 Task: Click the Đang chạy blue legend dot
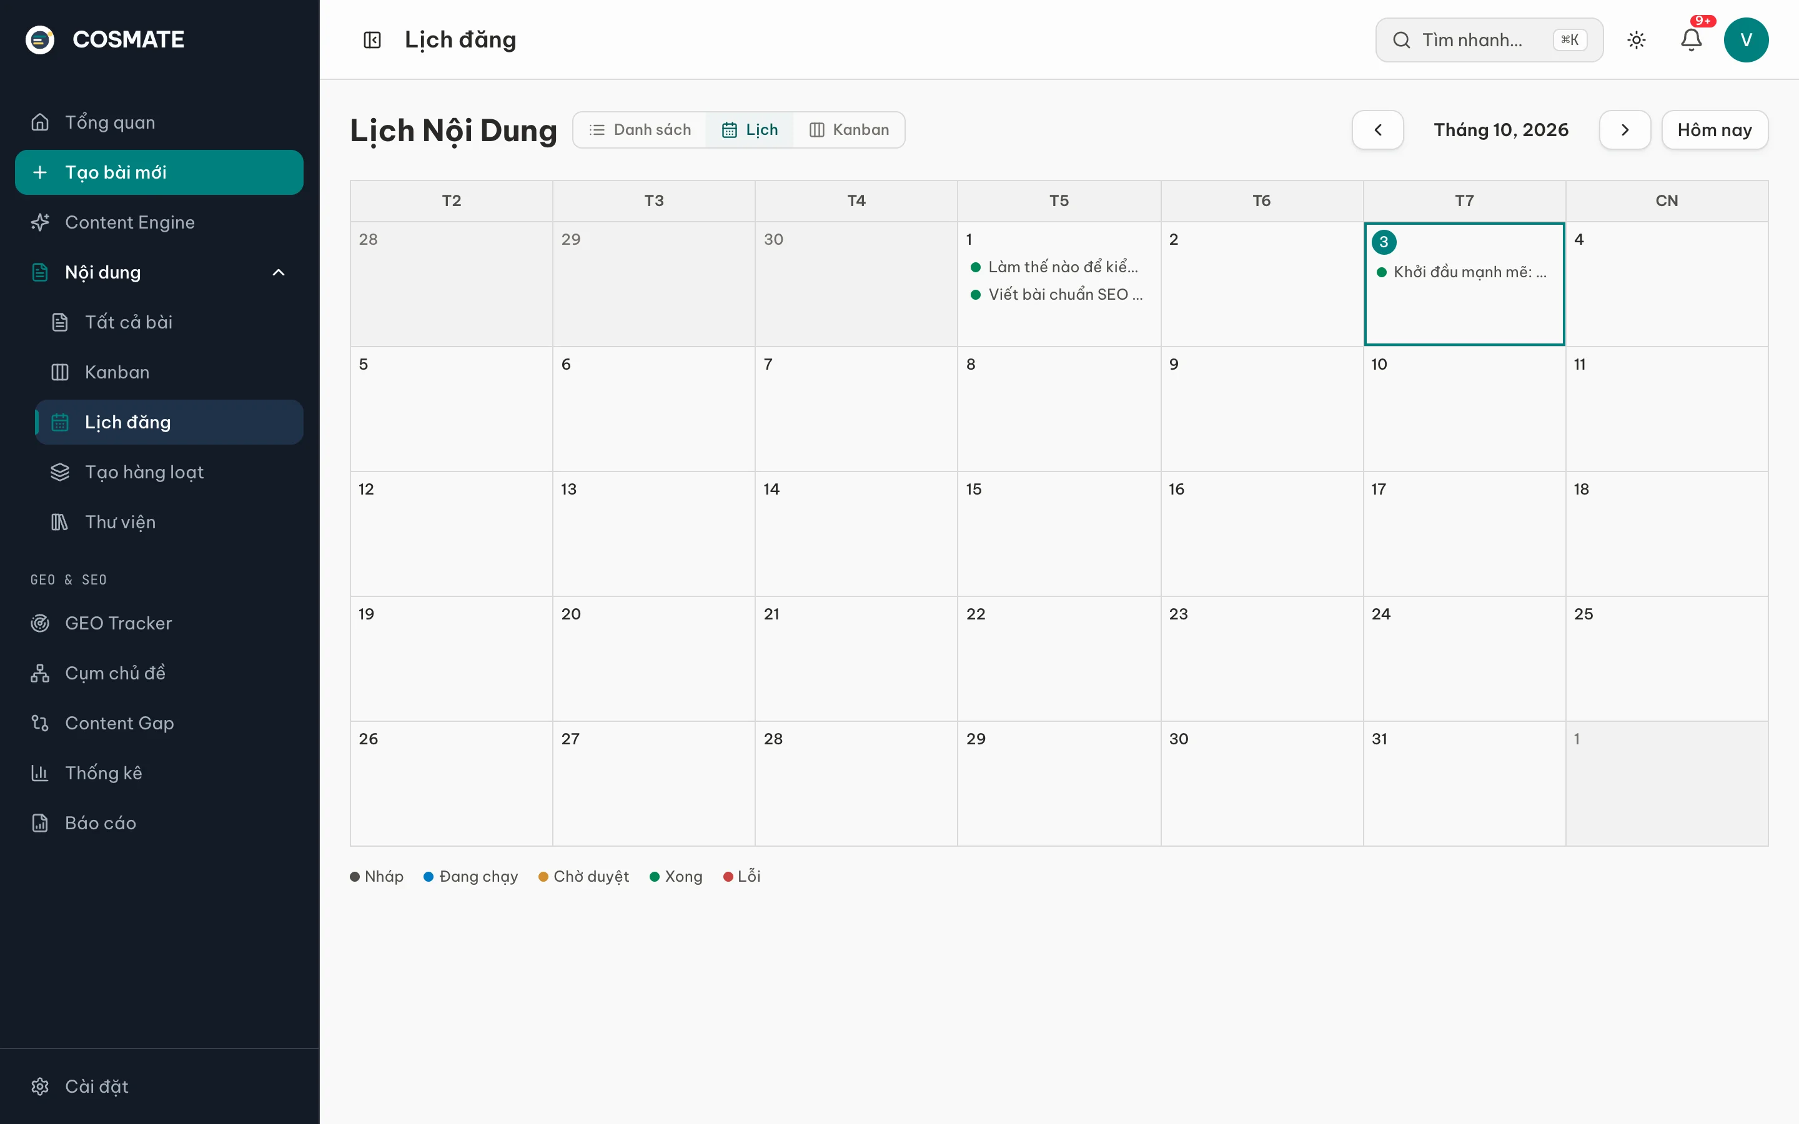(x=428, y=877)
